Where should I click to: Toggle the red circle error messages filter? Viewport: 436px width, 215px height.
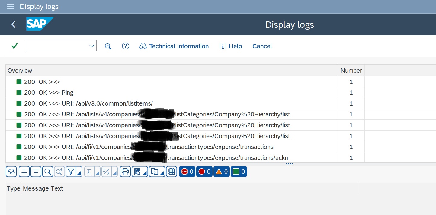(x=204, y=172)
